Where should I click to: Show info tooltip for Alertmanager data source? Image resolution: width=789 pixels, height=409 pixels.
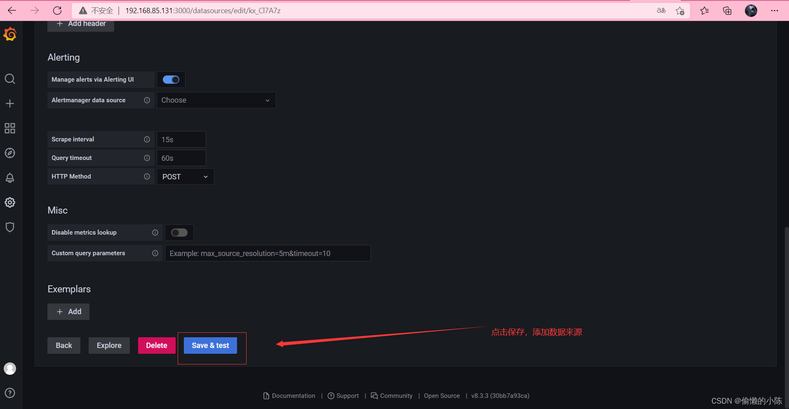click(147, 100)
